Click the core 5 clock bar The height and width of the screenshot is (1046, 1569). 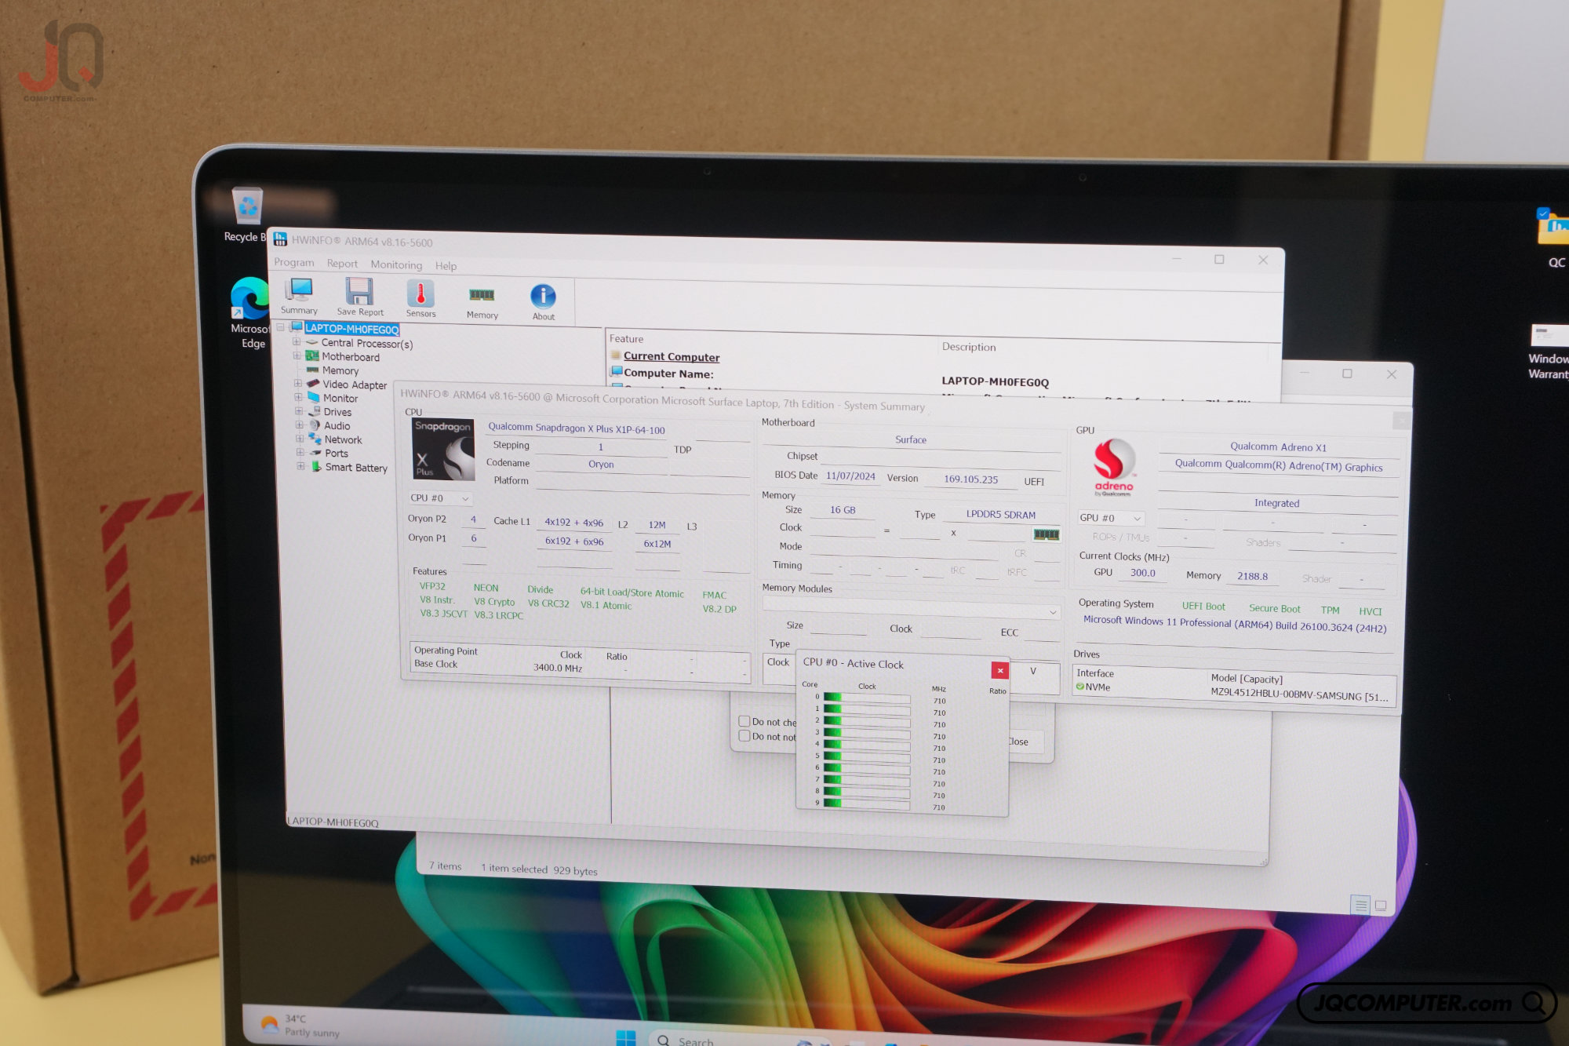(x=867, y=756)
